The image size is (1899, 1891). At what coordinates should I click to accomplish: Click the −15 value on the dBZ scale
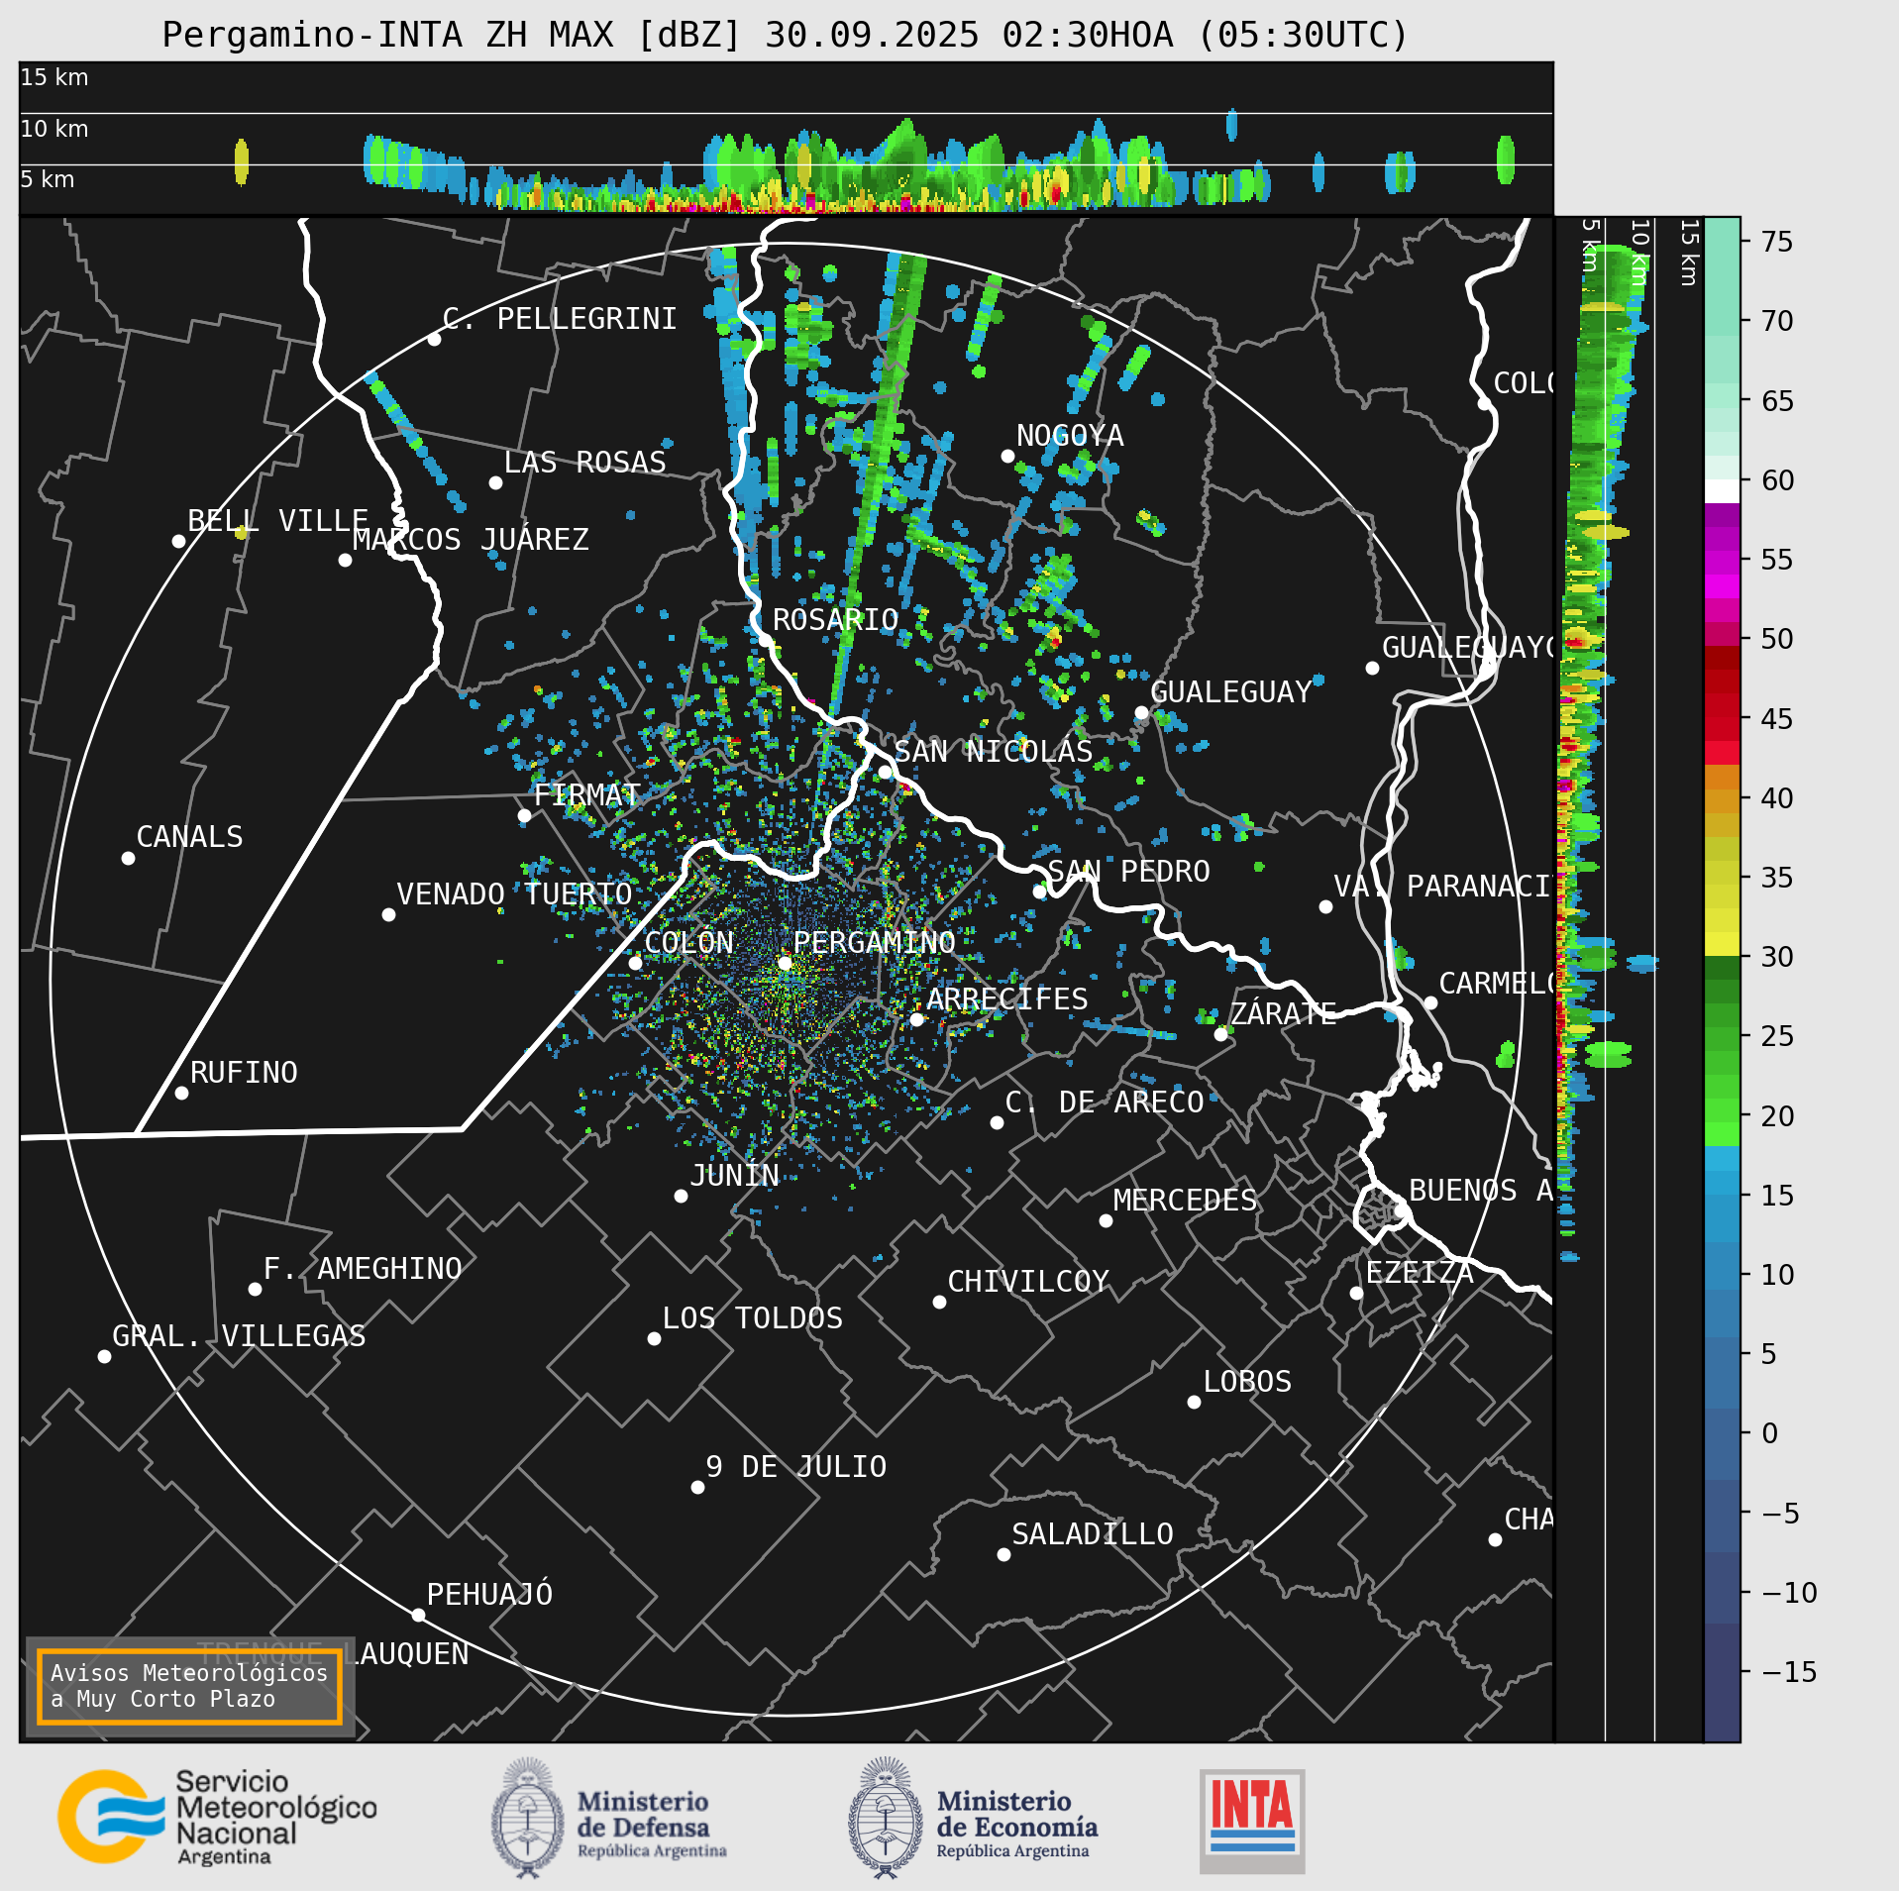[1789, 1672]
